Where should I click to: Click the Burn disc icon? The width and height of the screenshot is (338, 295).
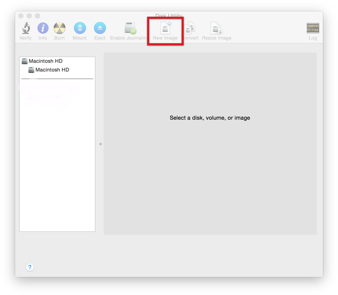pos(60,29)
